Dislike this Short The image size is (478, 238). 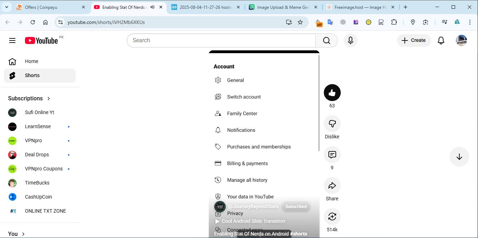[332, 124]
